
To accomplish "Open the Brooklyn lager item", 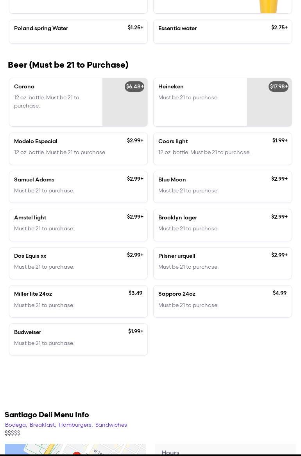I will click(222, 225).
